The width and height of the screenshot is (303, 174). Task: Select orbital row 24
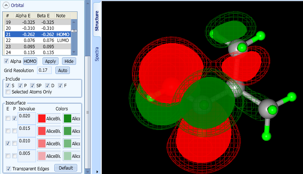pyautogui.click(x=38, y=53)
